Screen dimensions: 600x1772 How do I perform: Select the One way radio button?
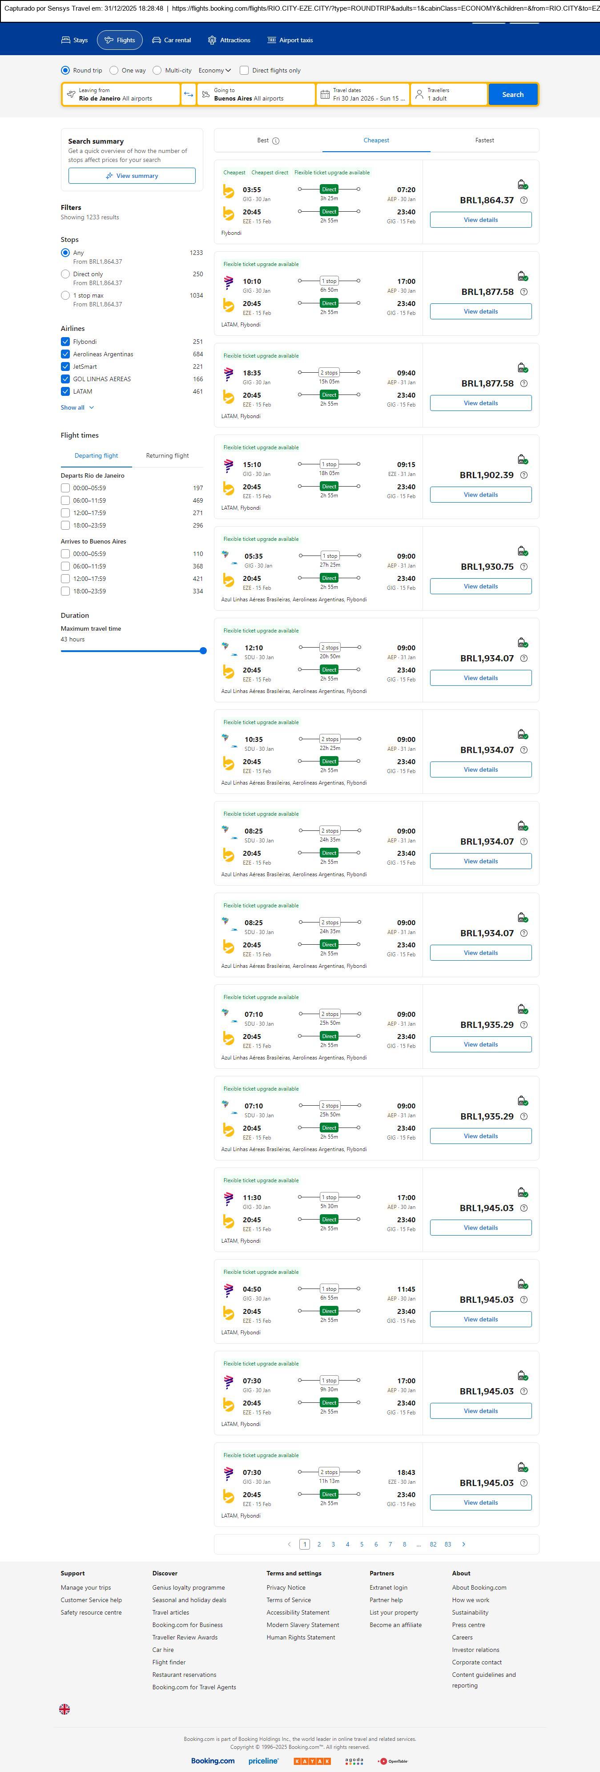pyautogui.click(x=114, y=70)
